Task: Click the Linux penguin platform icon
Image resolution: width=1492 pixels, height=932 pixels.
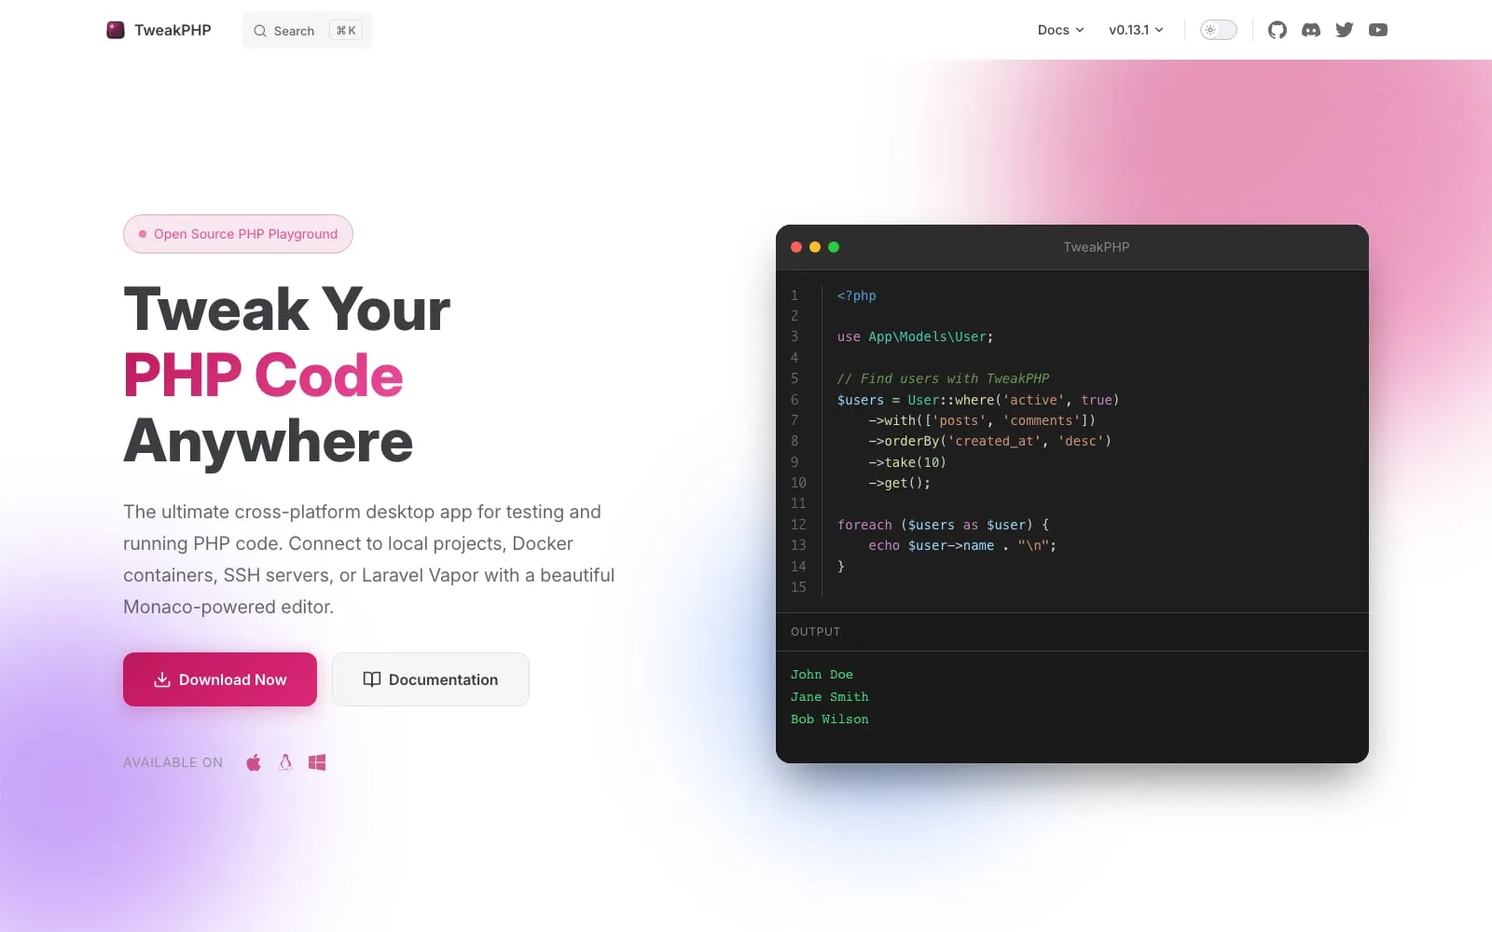Action: click(x=285, y=762)
